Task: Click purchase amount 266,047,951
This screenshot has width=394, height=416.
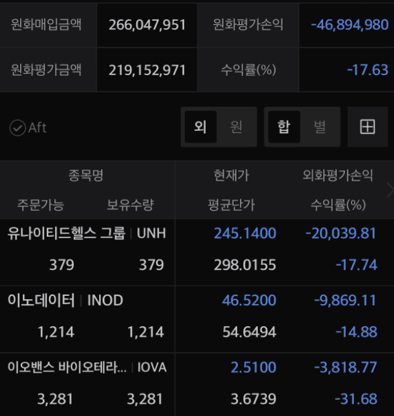Action: click(147, 25)
